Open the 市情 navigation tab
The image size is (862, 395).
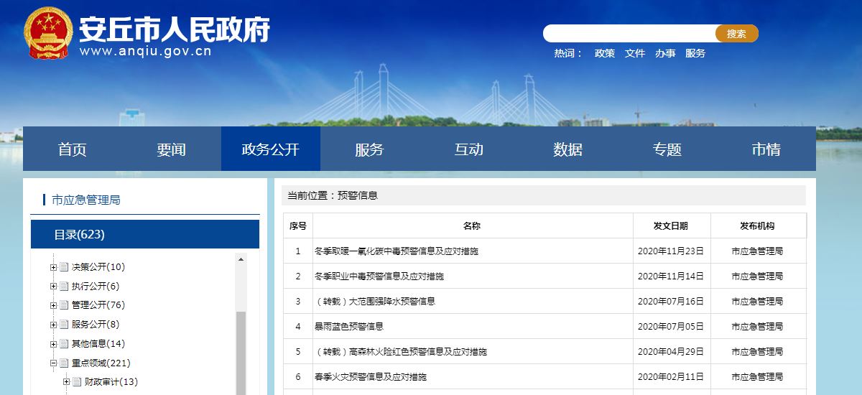(x=766, y=149)
